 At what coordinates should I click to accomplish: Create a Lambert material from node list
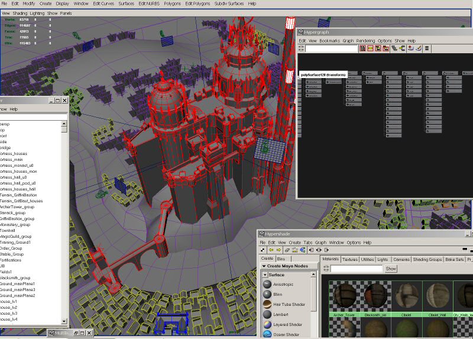(281, 314)
